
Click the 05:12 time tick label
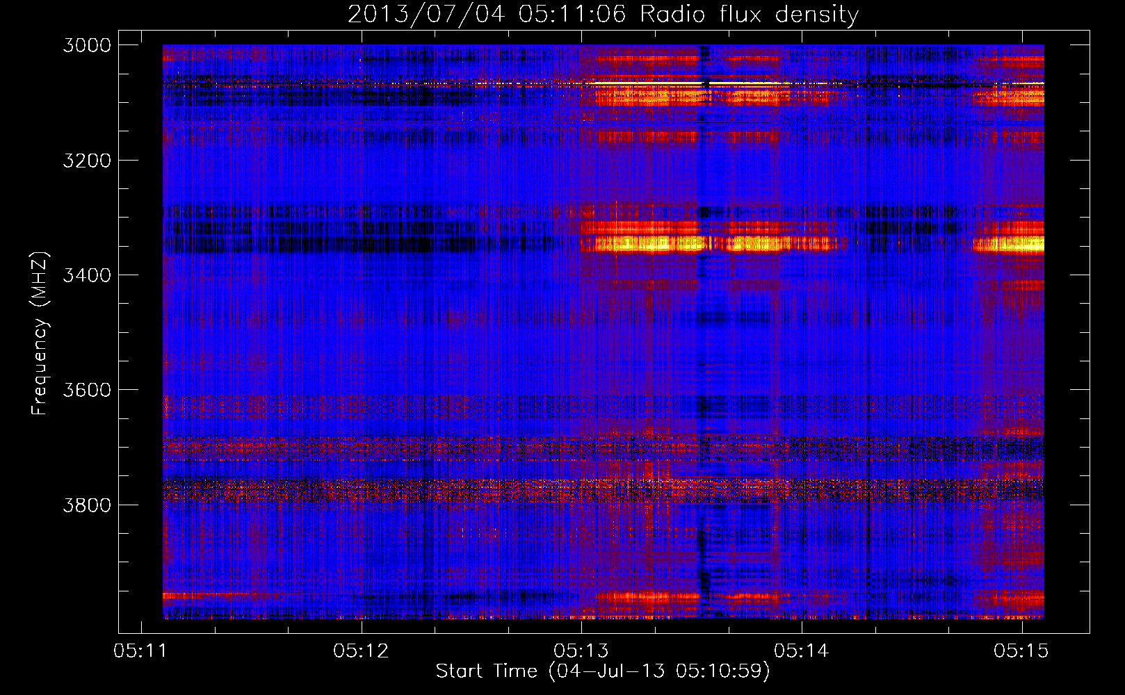[362, 651]
